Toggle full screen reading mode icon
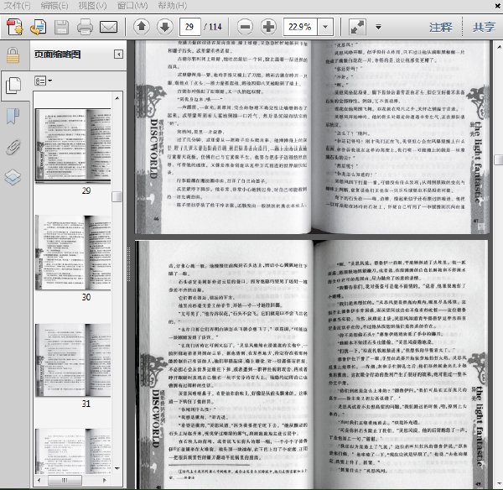The width and height of the screenshot is (503, 490). point(357,27)
